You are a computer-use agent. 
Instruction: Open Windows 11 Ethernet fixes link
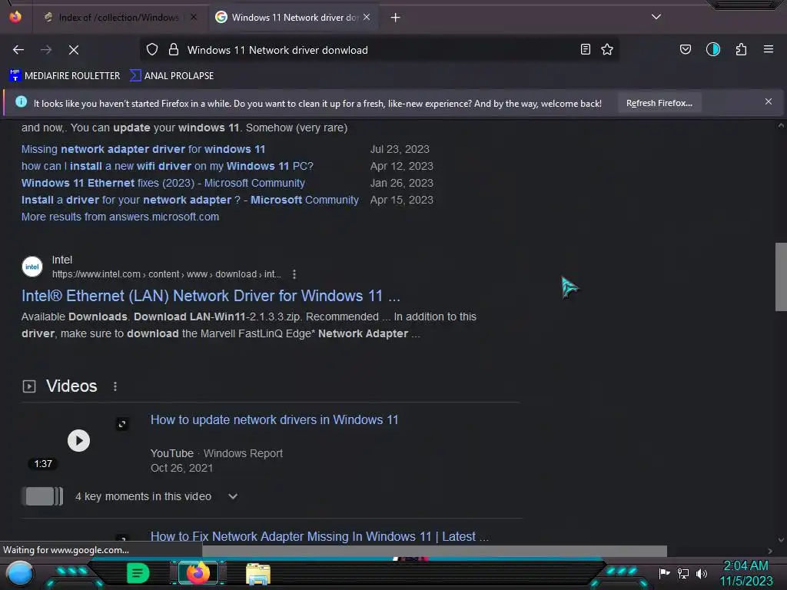click(163, 183)
